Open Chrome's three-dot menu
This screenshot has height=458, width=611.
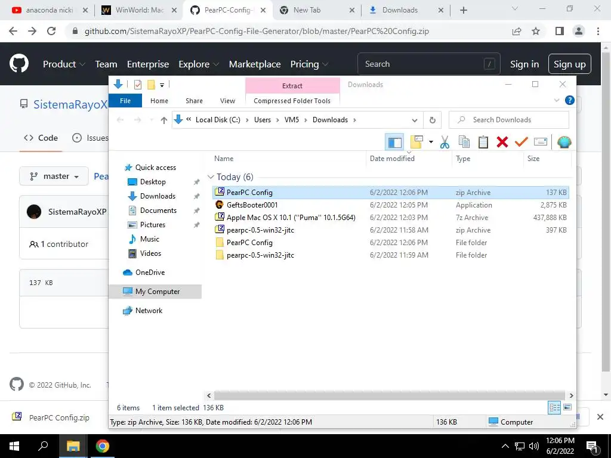tap(598, 31)
